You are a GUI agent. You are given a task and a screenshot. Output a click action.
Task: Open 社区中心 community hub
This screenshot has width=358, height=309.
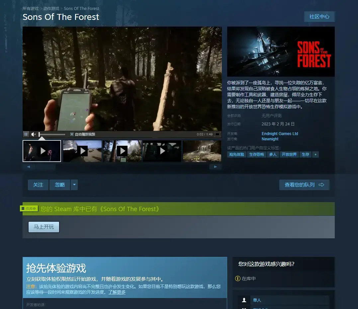[x=319, y=17]
